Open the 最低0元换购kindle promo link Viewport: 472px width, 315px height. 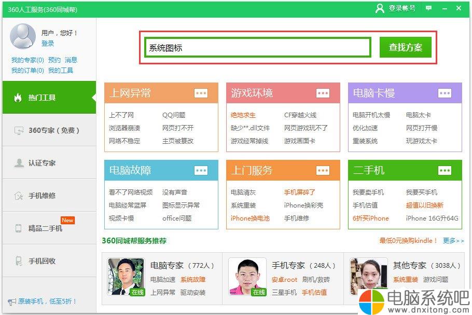[408, 241]
